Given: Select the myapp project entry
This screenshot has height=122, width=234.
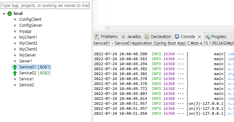Looking at the screenshot, I should (25, 31).
